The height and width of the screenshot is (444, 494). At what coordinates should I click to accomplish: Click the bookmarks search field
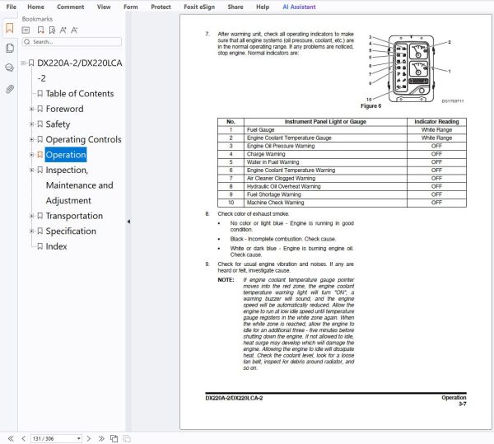[x=72, y=41]
